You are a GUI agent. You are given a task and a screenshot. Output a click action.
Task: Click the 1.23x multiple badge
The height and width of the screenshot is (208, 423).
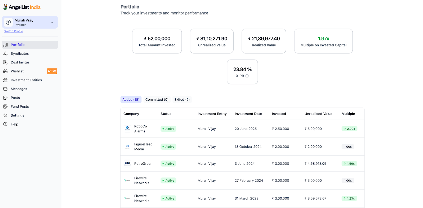(349, 198)
